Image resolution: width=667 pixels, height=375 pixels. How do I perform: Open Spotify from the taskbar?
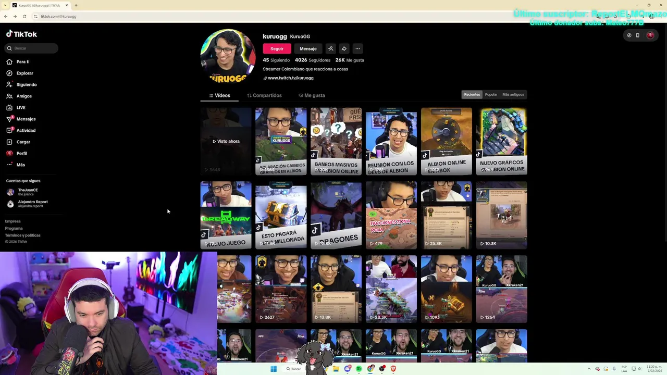359,369
